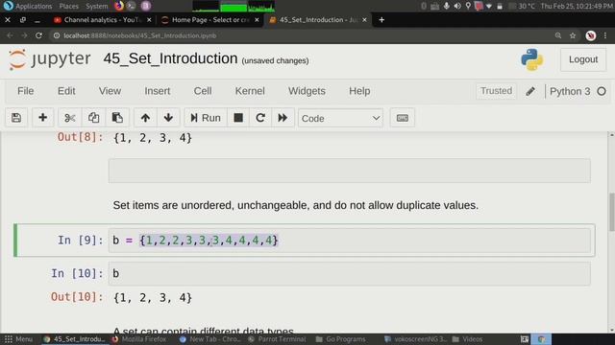Screen dimensions: 615x345
Task: Switch to Mozilla Firefox taskbar window
Action: tap(139, 339)
